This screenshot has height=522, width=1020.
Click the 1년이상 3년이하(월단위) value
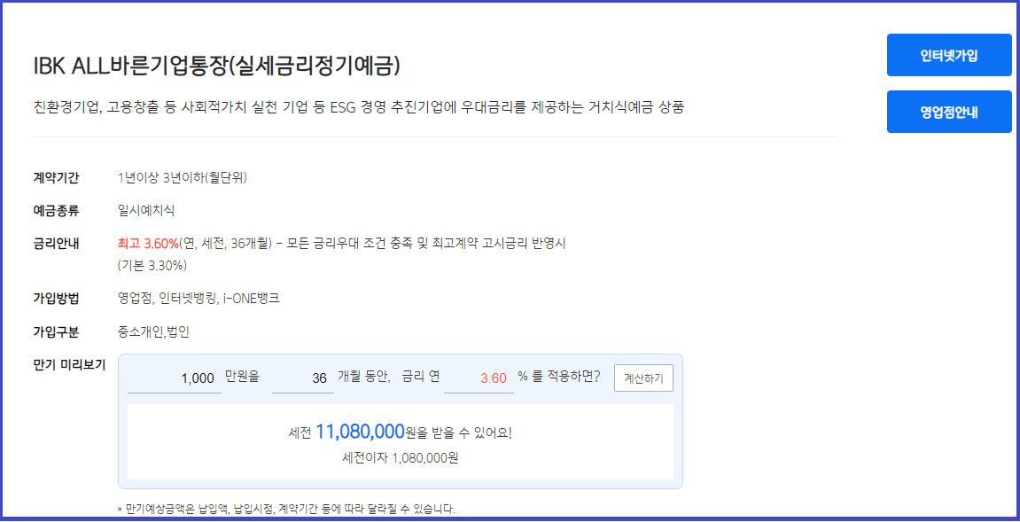(x=183, y=177)
